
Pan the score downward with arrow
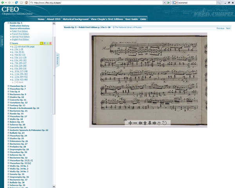click(150, 123)
